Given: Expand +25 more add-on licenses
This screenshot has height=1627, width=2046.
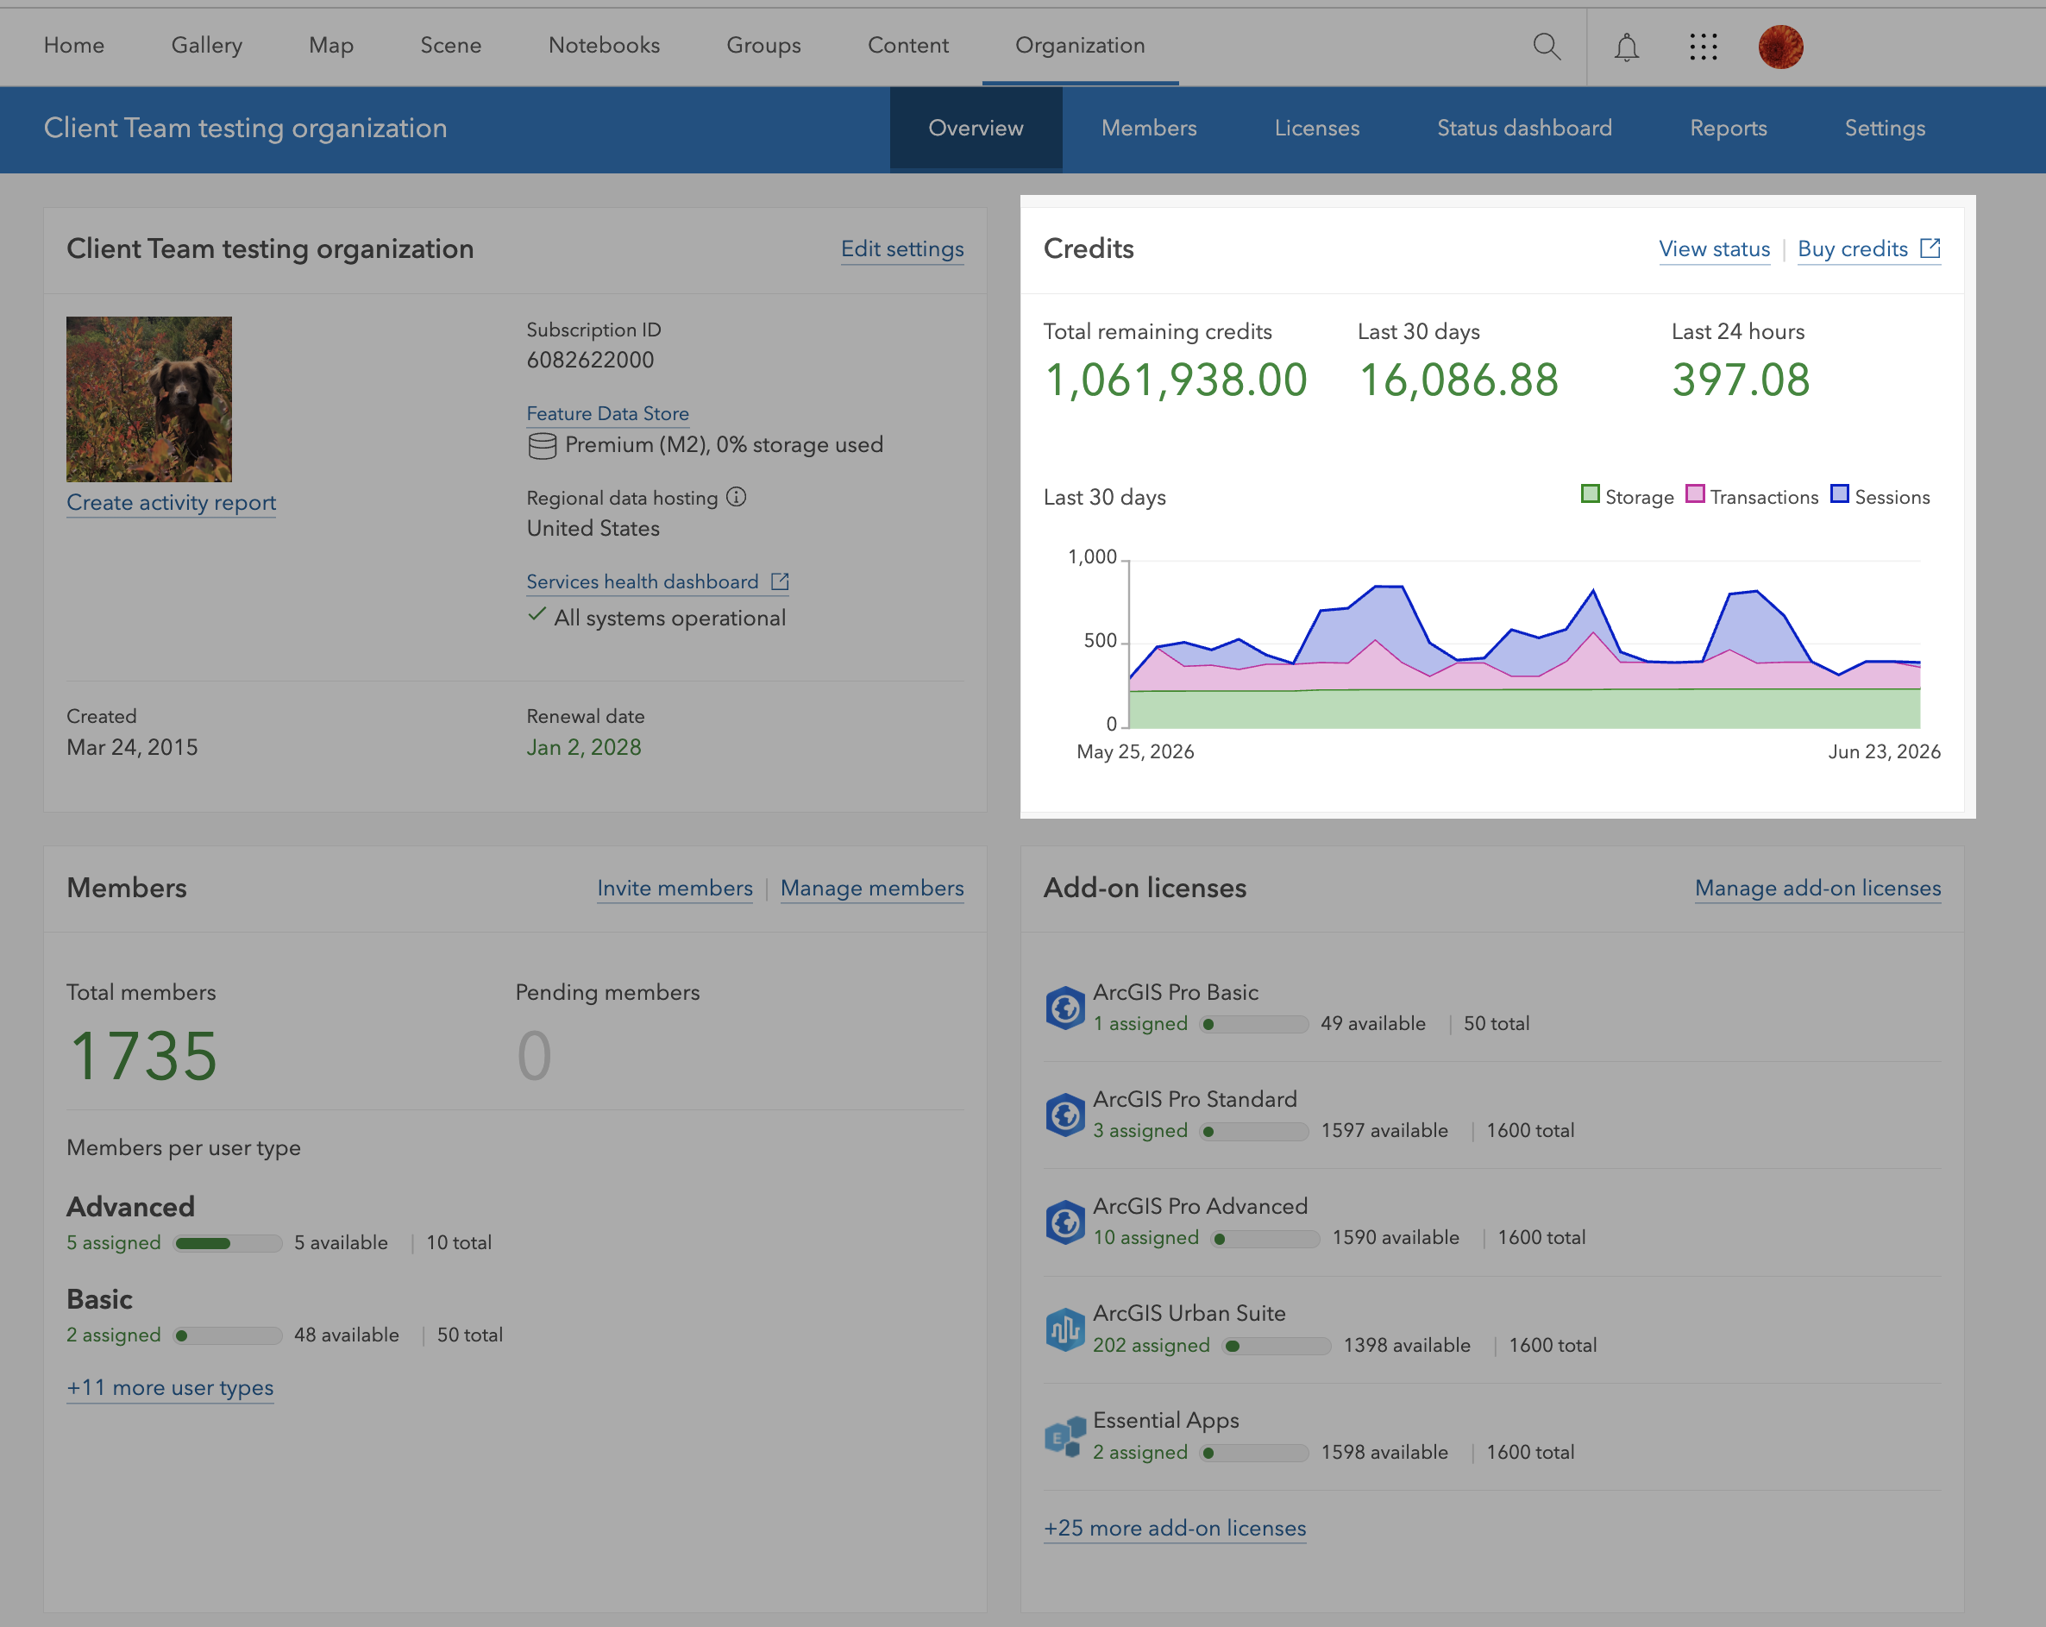Looking at the screenshot, I should [1175, 1527].
